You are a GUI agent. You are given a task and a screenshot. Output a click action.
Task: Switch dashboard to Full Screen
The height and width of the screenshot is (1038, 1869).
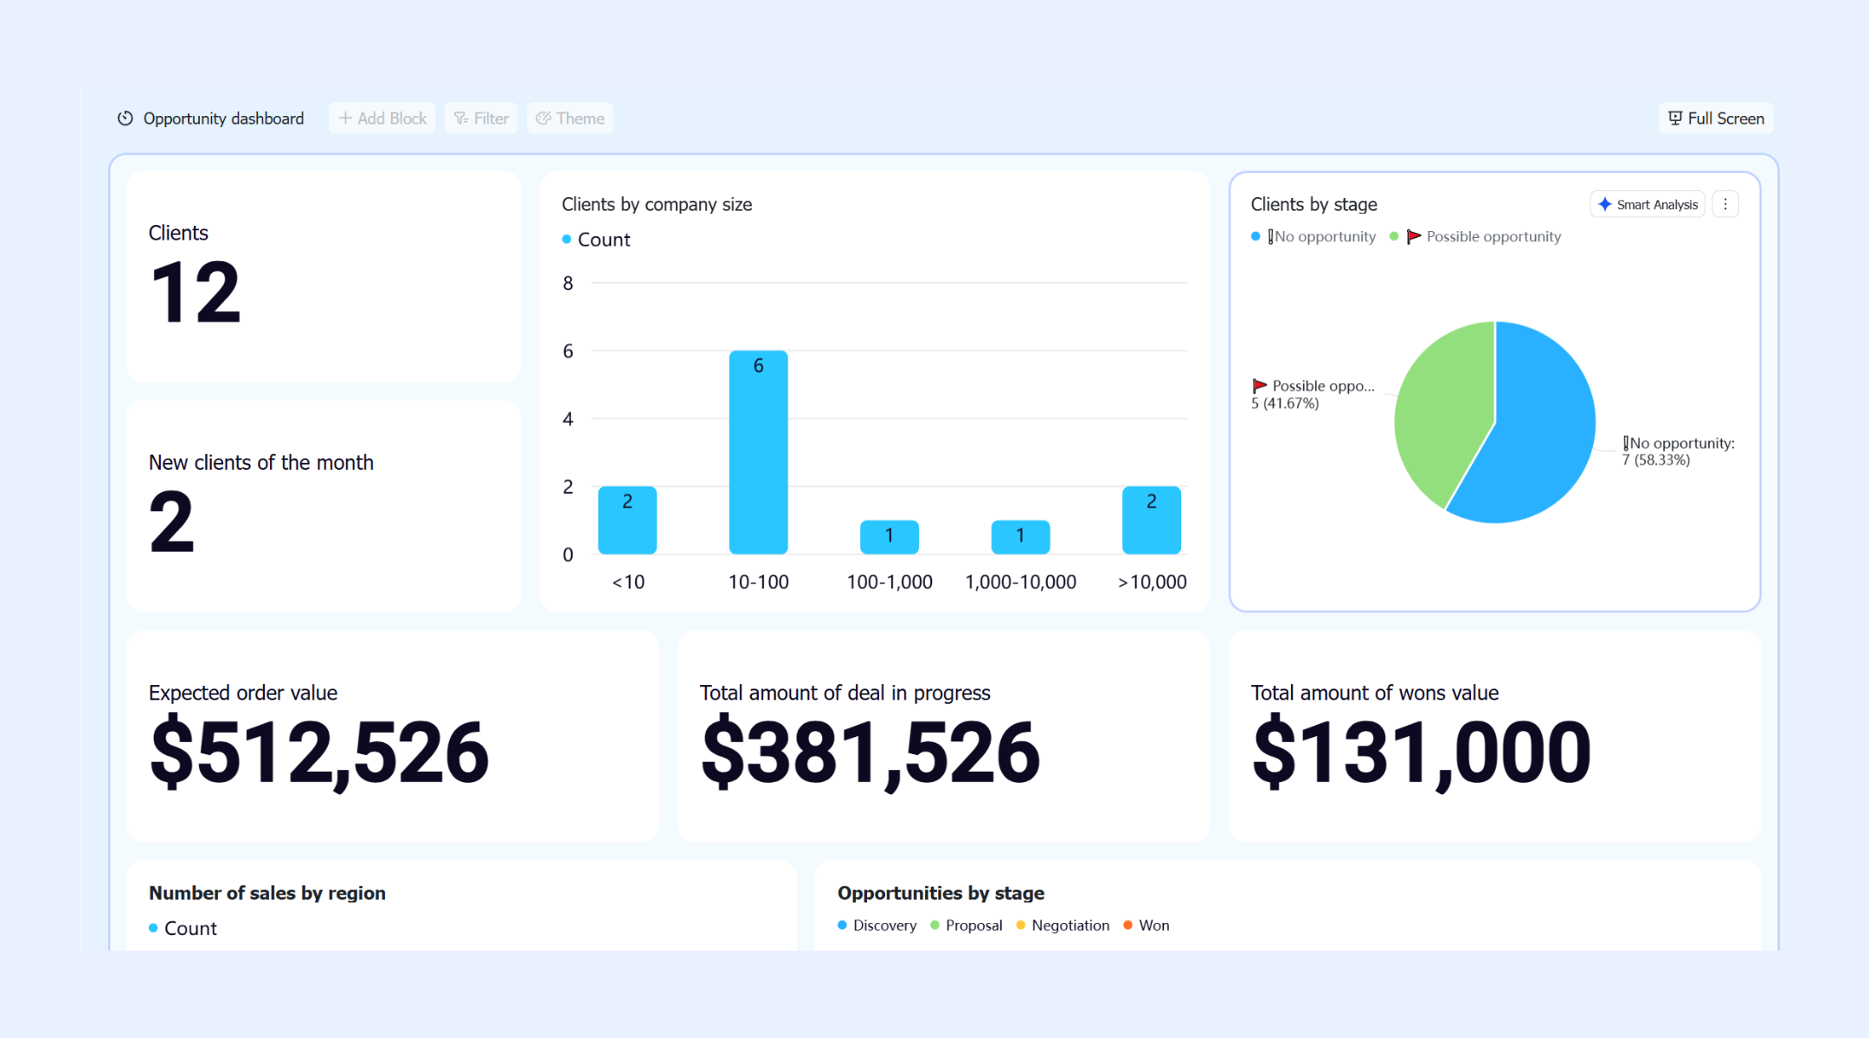(x=1716, y=119)
